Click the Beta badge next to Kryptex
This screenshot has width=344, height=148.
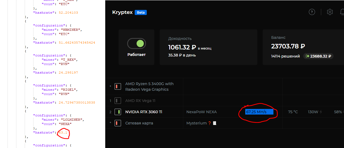pos(141,12)
